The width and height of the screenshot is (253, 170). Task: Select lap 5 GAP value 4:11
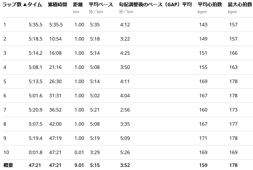(125, 81)
